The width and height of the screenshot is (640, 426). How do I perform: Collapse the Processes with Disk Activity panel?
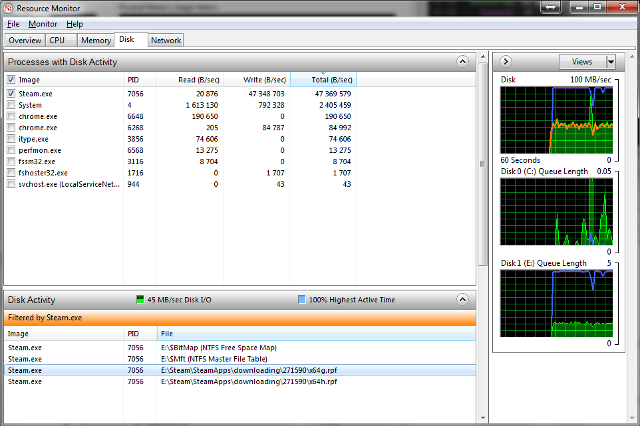coord(462,62)
